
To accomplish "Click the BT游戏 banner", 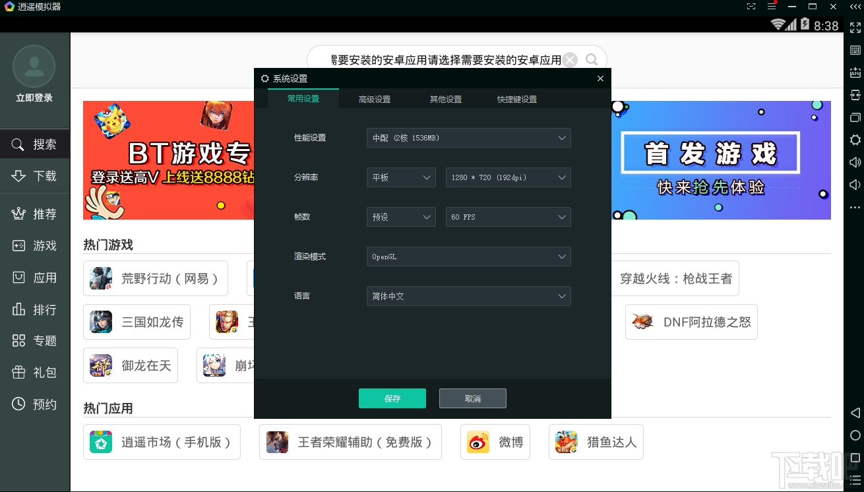I will tap(169, 160).
